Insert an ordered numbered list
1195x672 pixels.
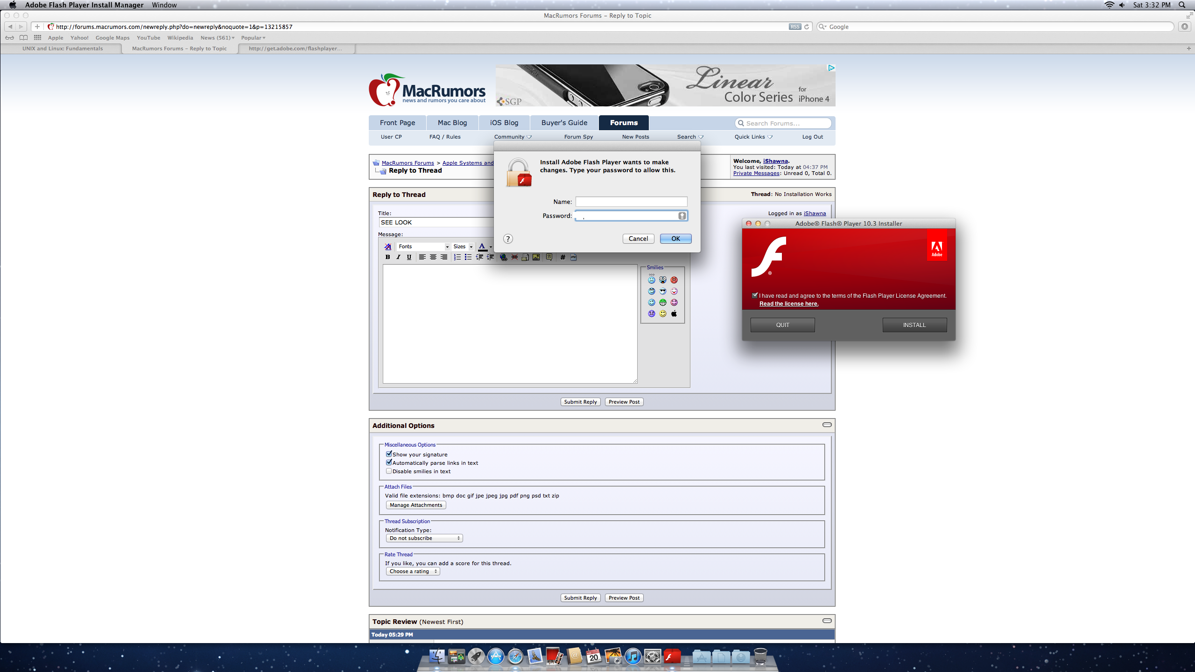click(457, 257)
